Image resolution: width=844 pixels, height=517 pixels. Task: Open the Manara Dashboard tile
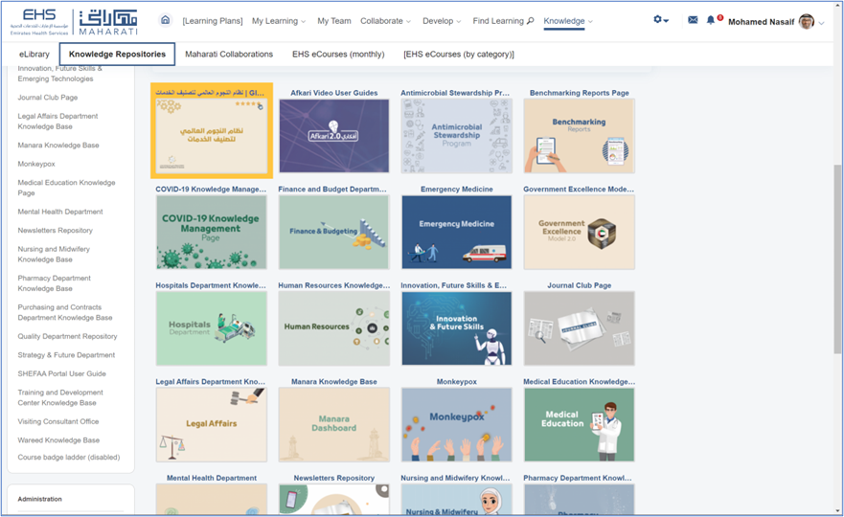click(x=333, y=424)
